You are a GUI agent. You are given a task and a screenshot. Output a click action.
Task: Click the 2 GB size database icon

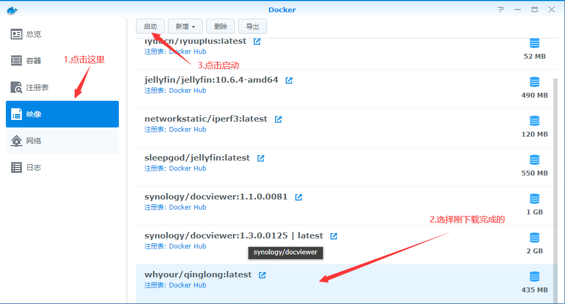pyautogui.click(x=535, y=238)
